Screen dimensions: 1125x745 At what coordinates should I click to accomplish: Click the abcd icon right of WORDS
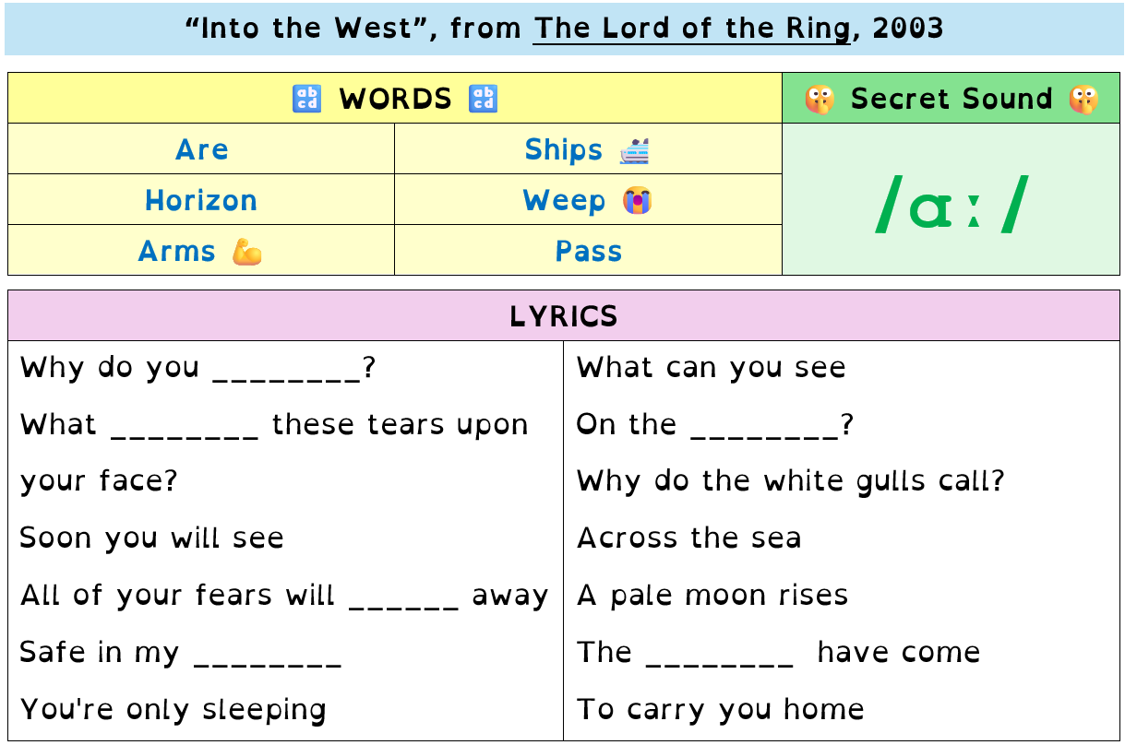483,99
